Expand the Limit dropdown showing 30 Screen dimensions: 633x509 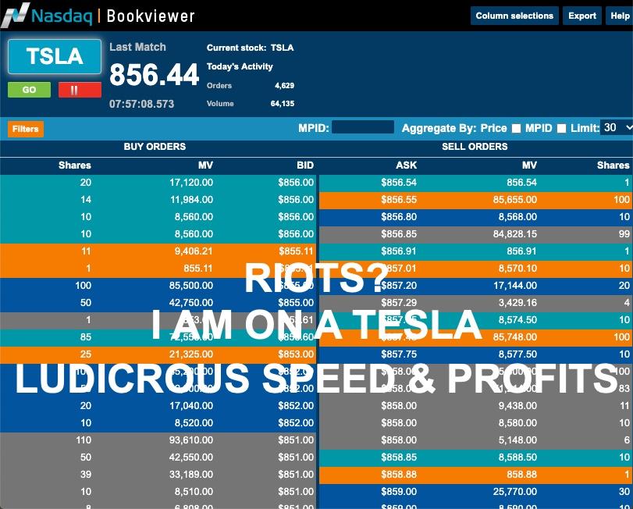point(617,128)
